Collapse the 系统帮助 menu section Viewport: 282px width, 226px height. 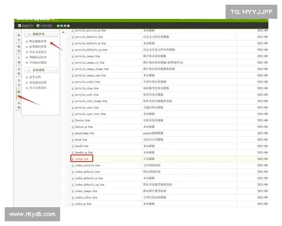point(41,70)
